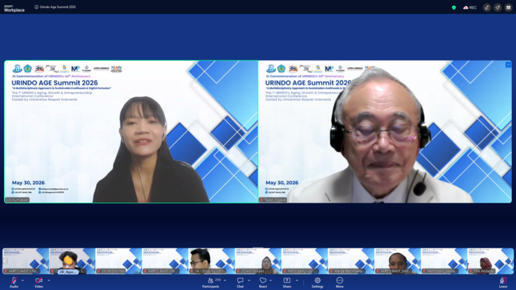Select the 2D Ani Nuraini thumbnail
Image resolution: width=516 pixels, height=290 pixels.
(258, 261)
